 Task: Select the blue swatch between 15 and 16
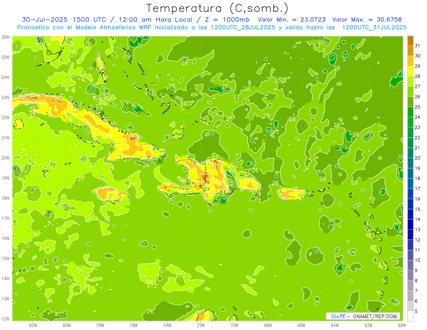tap(410, 204)
